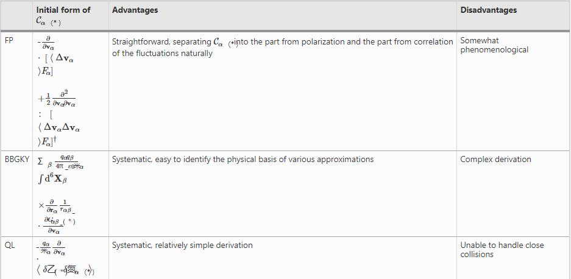Select the FP row label
Viewport: 571px width, 279px height.
tap(10, 41)
